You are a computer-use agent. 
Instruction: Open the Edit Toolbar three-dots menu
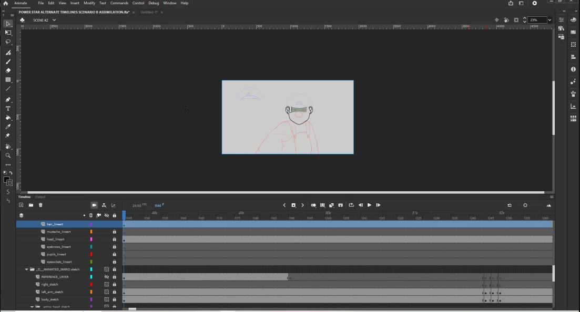8,165
